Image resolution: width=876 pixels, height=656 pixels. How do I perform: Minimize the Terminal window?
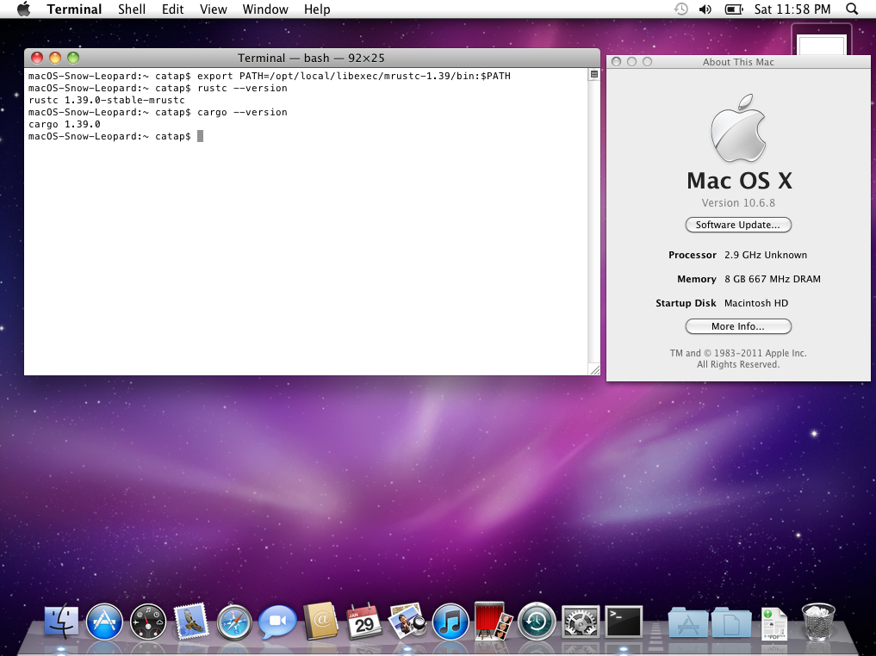tap(55, 58)
